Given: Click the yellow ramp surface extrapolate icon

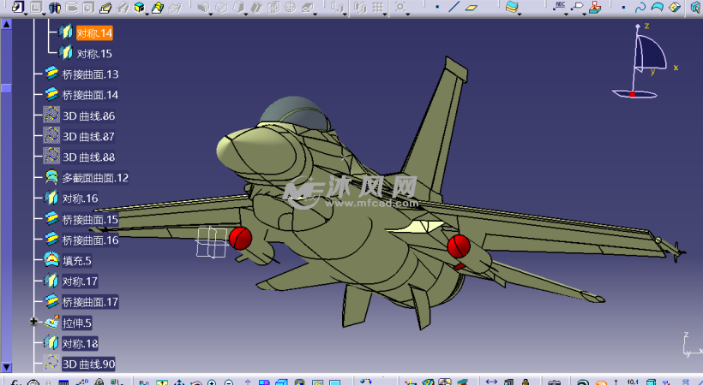Looking at the screenshot, I should [105, 8].
